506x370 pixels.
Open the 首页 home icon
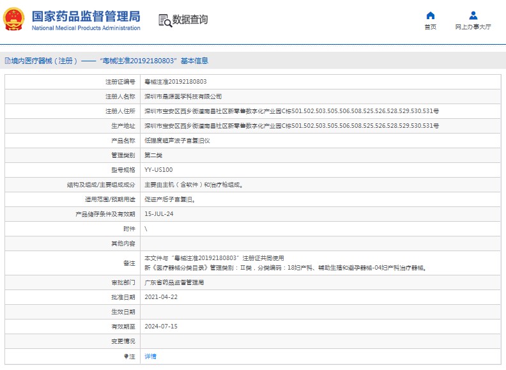pos(430,15)
